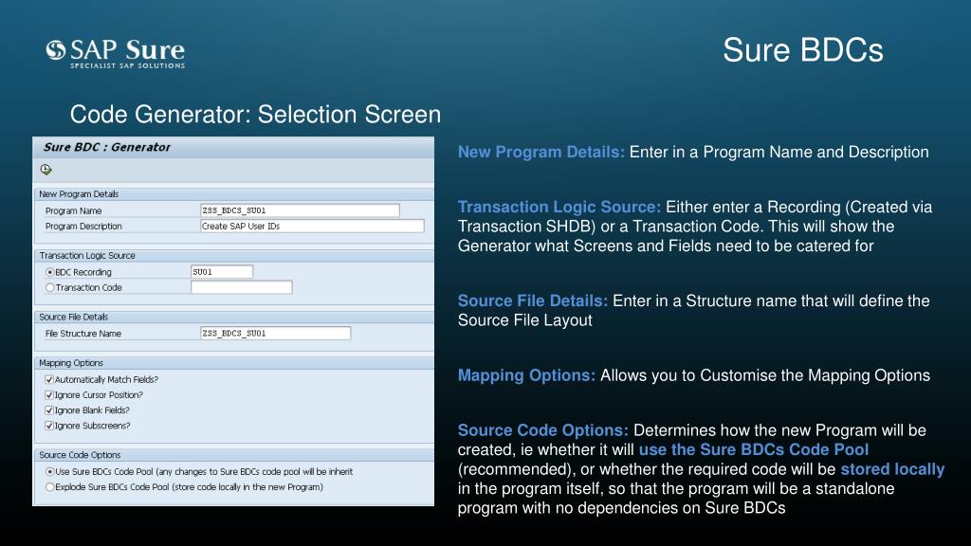Select Explode Sure BDCs Code Pool option
This screenshot has width=971, height=546.
coord(50,487)
